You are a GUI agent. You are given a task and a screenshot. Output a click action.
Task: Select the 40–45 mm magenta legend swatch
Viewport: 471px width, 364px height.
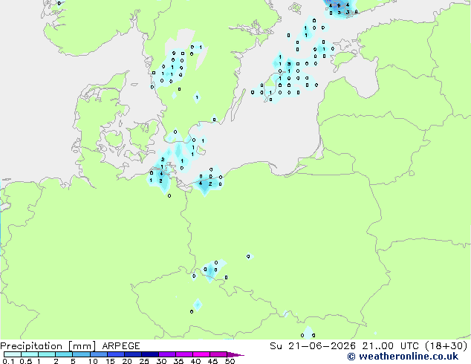pyautogui.click(x=201, y=354)
